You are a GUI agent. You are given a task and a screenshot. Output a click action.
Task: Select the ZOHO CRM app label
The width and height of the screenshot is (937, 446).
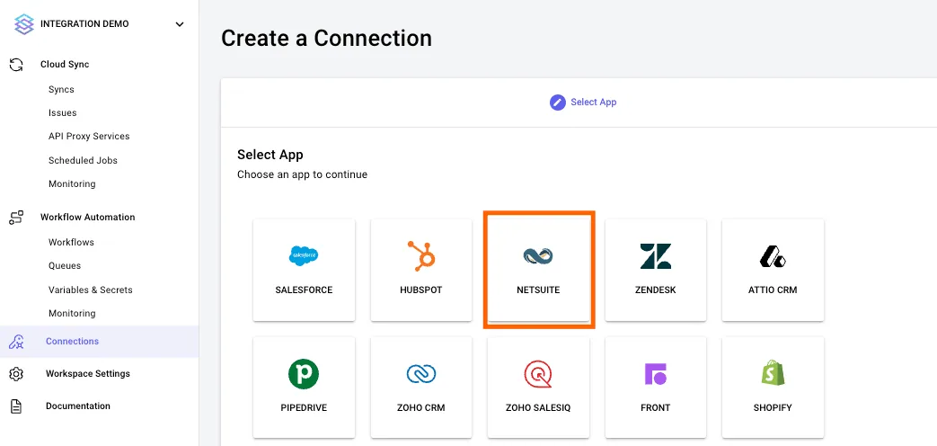(421, 407)
